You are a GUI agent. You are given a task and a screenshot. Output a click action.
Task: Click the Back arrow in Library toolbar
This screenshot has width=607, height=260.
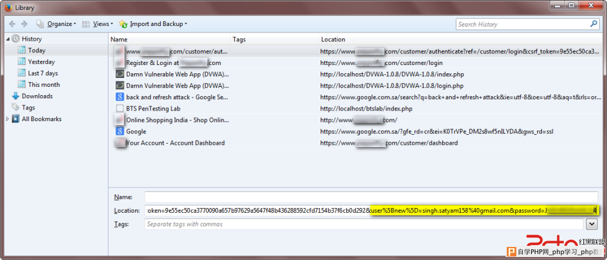(x=12, y=24)
